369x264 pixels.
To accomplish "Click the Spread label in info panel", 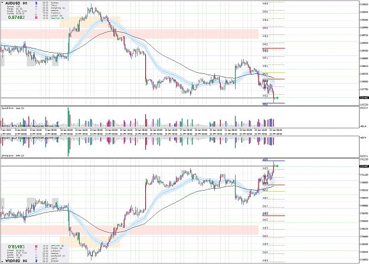I will (x=11, y=7).
